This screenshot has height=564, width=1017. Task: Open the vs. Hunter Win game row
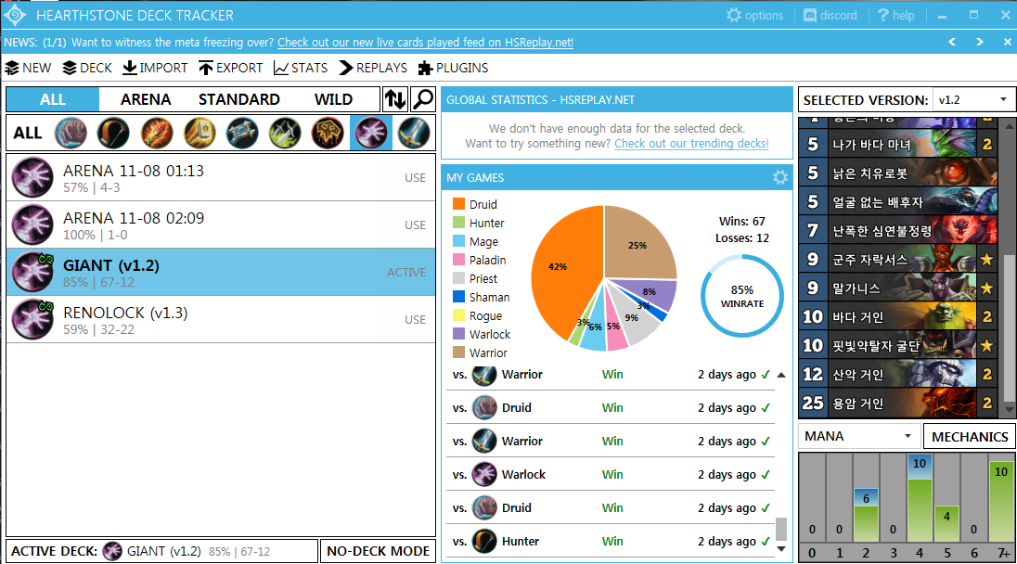coord(611,542)
